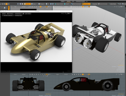Image resolution: width=126 pixels, height=96 pixels.
Task: Toggle the Snapping option
Action: [94, 4]
